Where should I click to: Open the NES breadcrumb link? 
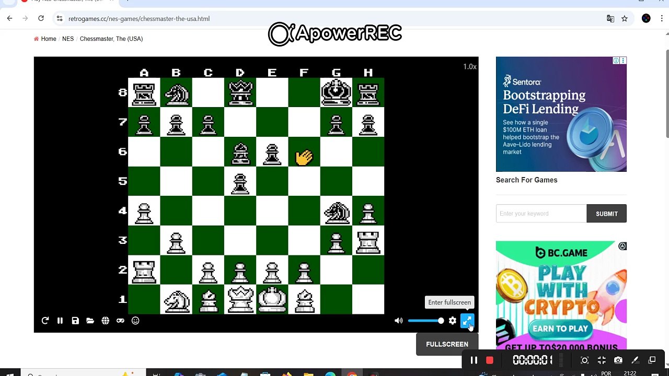68,39
